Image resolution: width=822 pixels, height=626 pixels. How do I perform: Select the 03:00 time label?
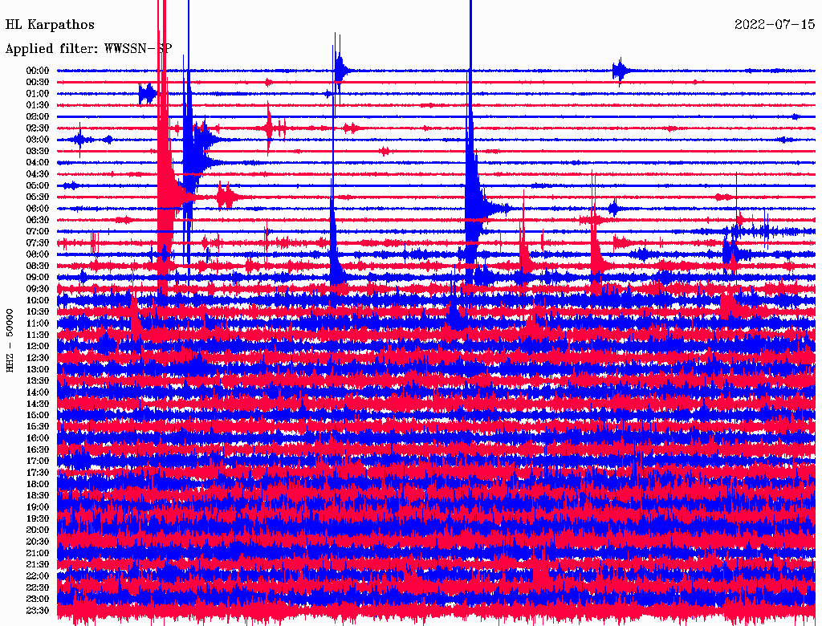click(38, 140)
